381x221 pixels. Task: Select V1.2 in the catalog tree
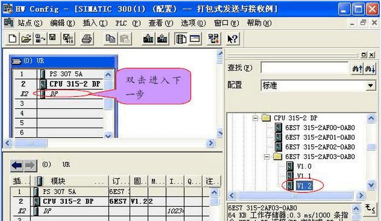click(x=304, y=185)
